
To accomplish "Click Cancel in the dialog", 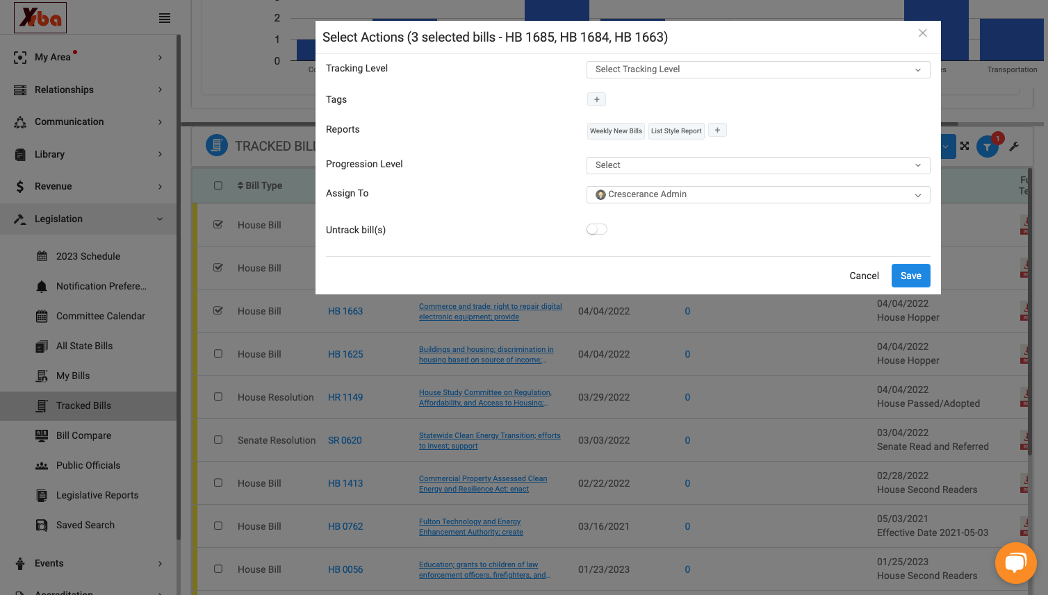I will pos(864,276).
